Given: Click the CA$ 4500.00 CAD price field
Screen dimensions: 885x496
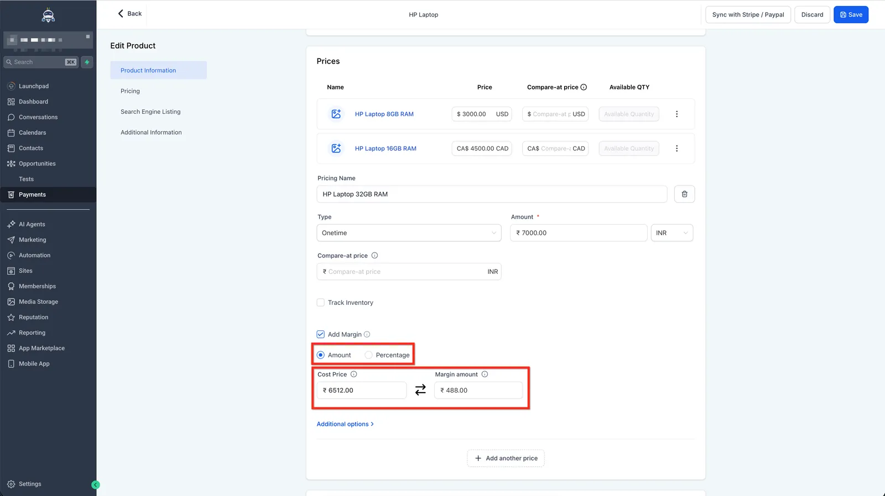Looking at the screenshot, I should point(482,148).
